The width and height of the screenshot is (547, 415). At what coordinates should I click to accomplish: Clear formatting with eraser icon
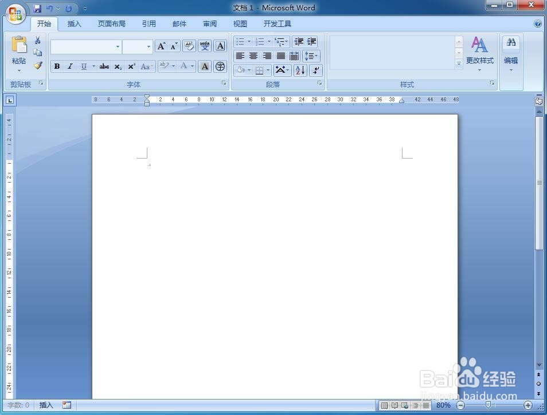pyautogui.click(x=189, y=46)
